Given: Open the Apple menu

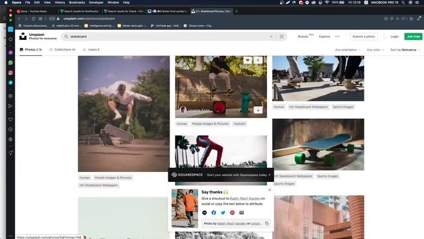Looking at the screenshot, I should click(6, 3).
